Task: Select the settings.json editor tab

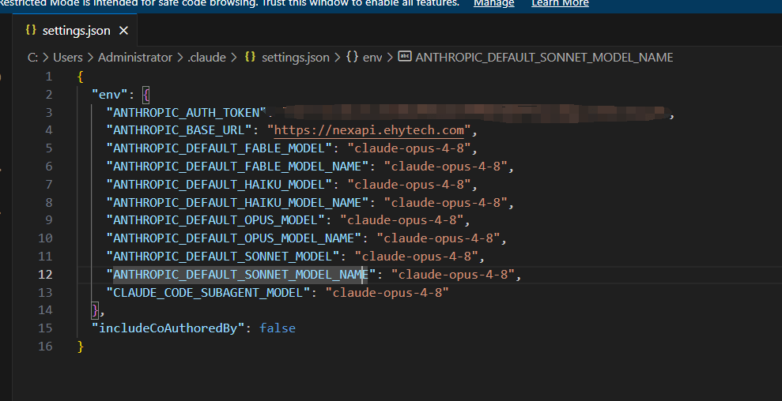Action: tap(75, 31)
